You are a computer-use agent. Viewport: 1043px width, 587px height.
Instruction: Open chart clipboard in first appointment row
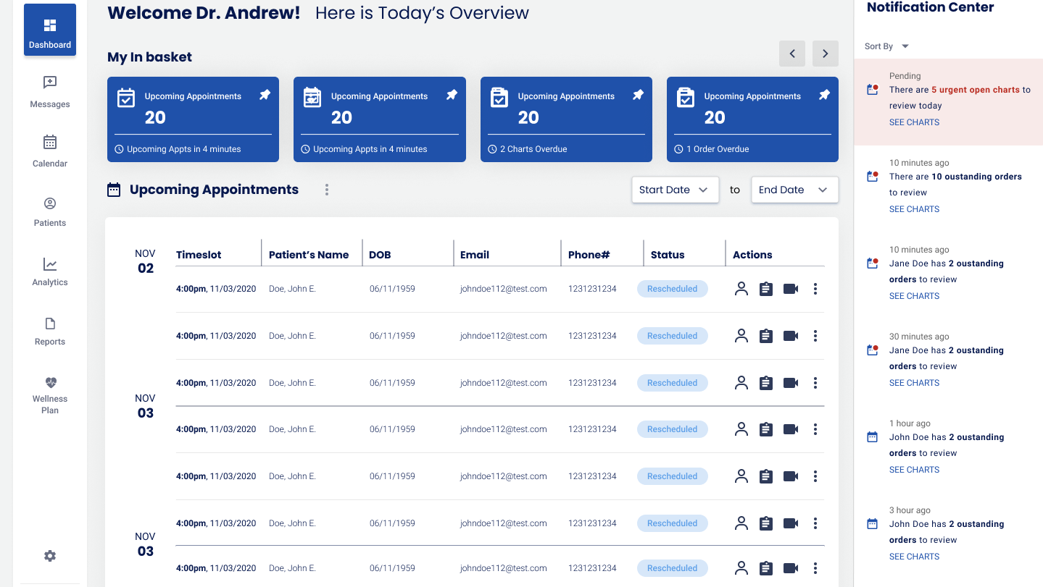click(x=765, y=289)
